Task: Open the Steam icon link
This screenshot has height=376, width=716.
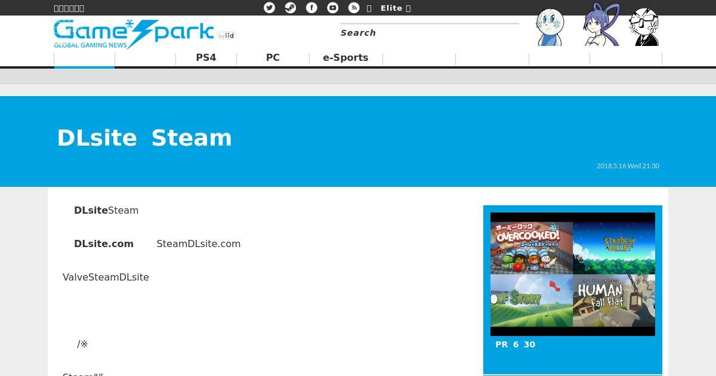Action: 291,8
